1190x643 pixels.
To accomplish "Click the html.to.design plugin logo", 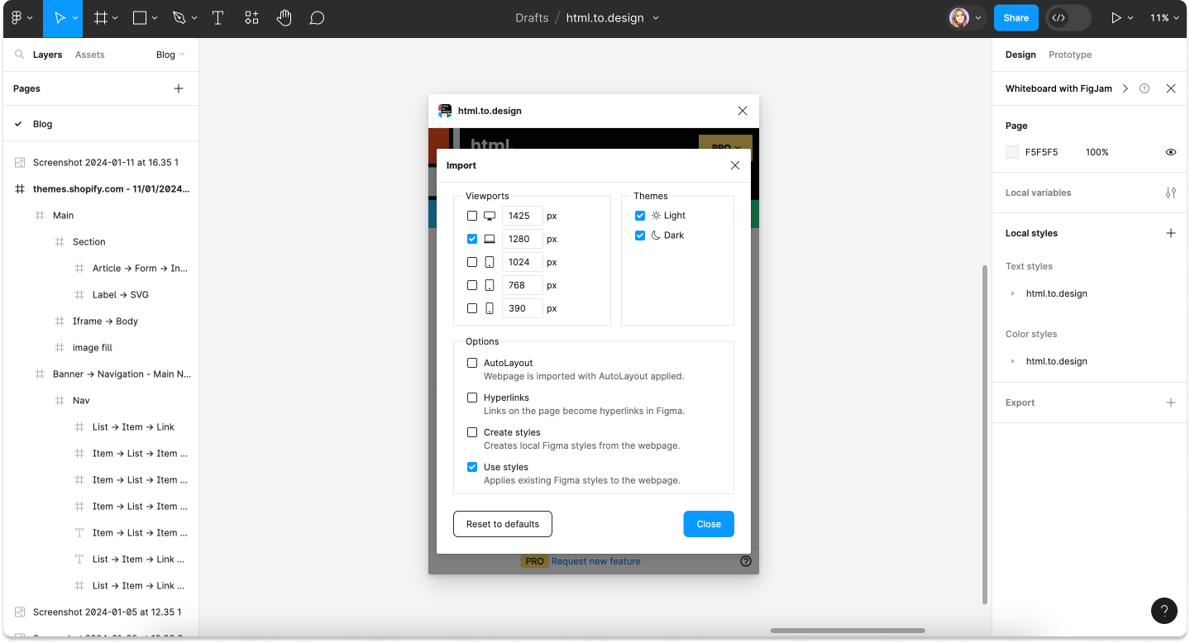I will pyautogui.click(x=445, y=111).
